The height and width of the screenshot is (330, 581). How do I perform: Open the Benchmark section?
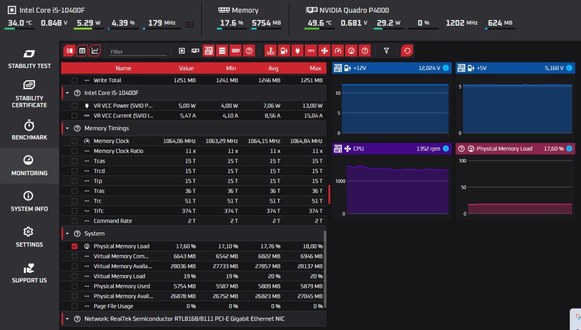pyautogui.click(x=29, y=130)
